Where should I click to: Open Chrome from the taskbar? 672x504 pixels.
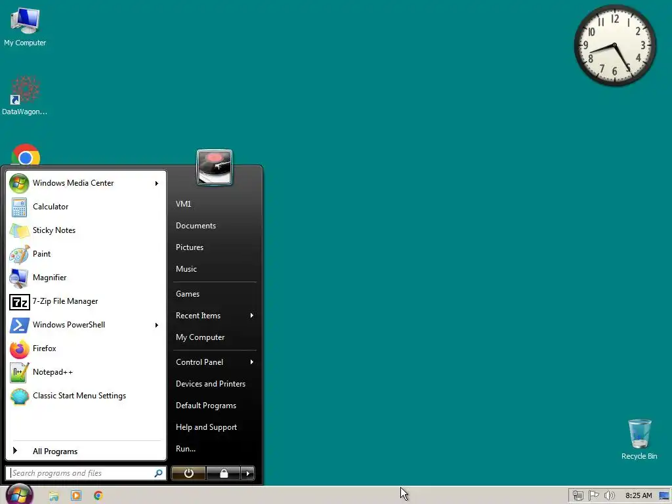(x=98, y=496)
